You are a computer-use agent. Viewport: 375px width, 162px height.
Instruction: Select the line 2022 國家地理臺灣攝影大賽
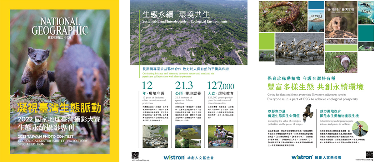[x=59, y=119]
